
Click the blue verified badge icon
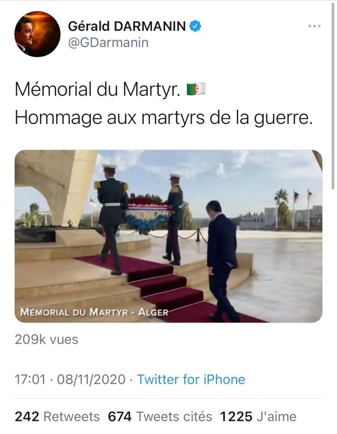pyautogui.click(x=195, y=26)
